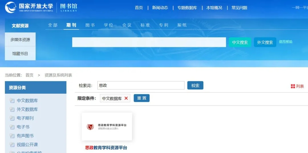The height and width of the screenshot is (153, 308).
Task: Click the icon beside 电子期刊
Action: pos(12,118)
